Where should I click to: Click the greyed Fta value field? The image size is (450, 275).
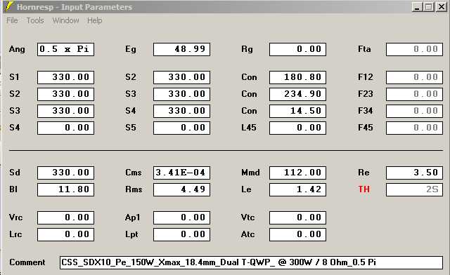(414, 49)
